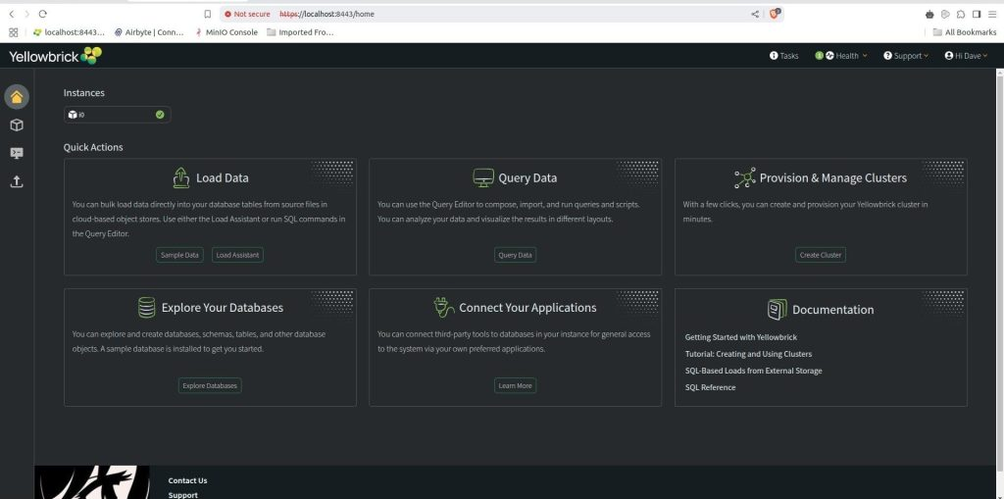Click the address bar URL field
1004x499 pixels.
coord(501,14)
